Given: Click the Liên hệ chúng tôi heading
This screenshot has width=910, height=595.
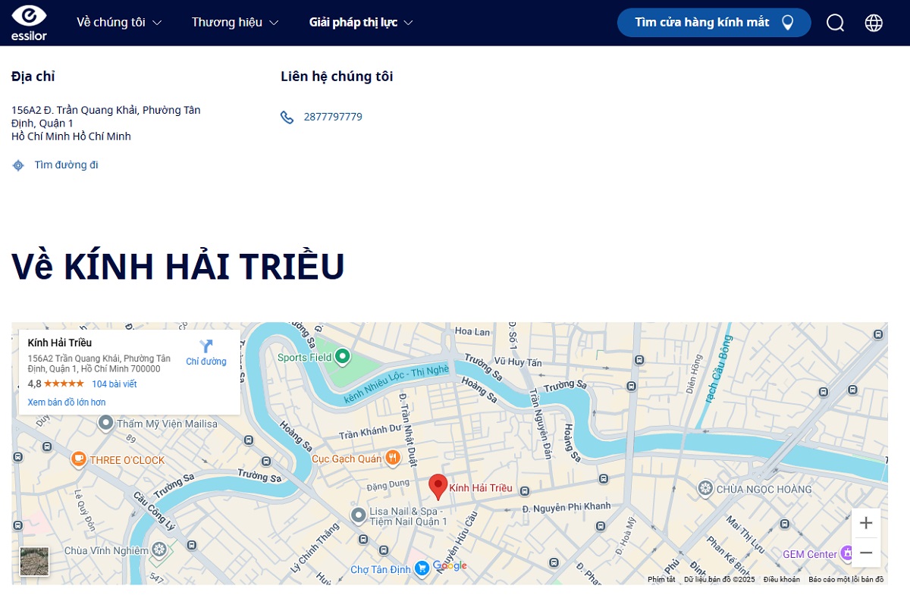Looking at the screenshot, I should tap(337, 77).
